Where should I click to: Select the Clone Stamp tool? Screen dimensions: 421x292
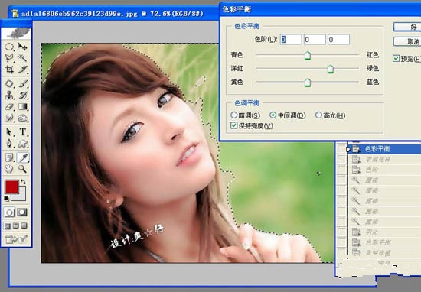[9, 96]
